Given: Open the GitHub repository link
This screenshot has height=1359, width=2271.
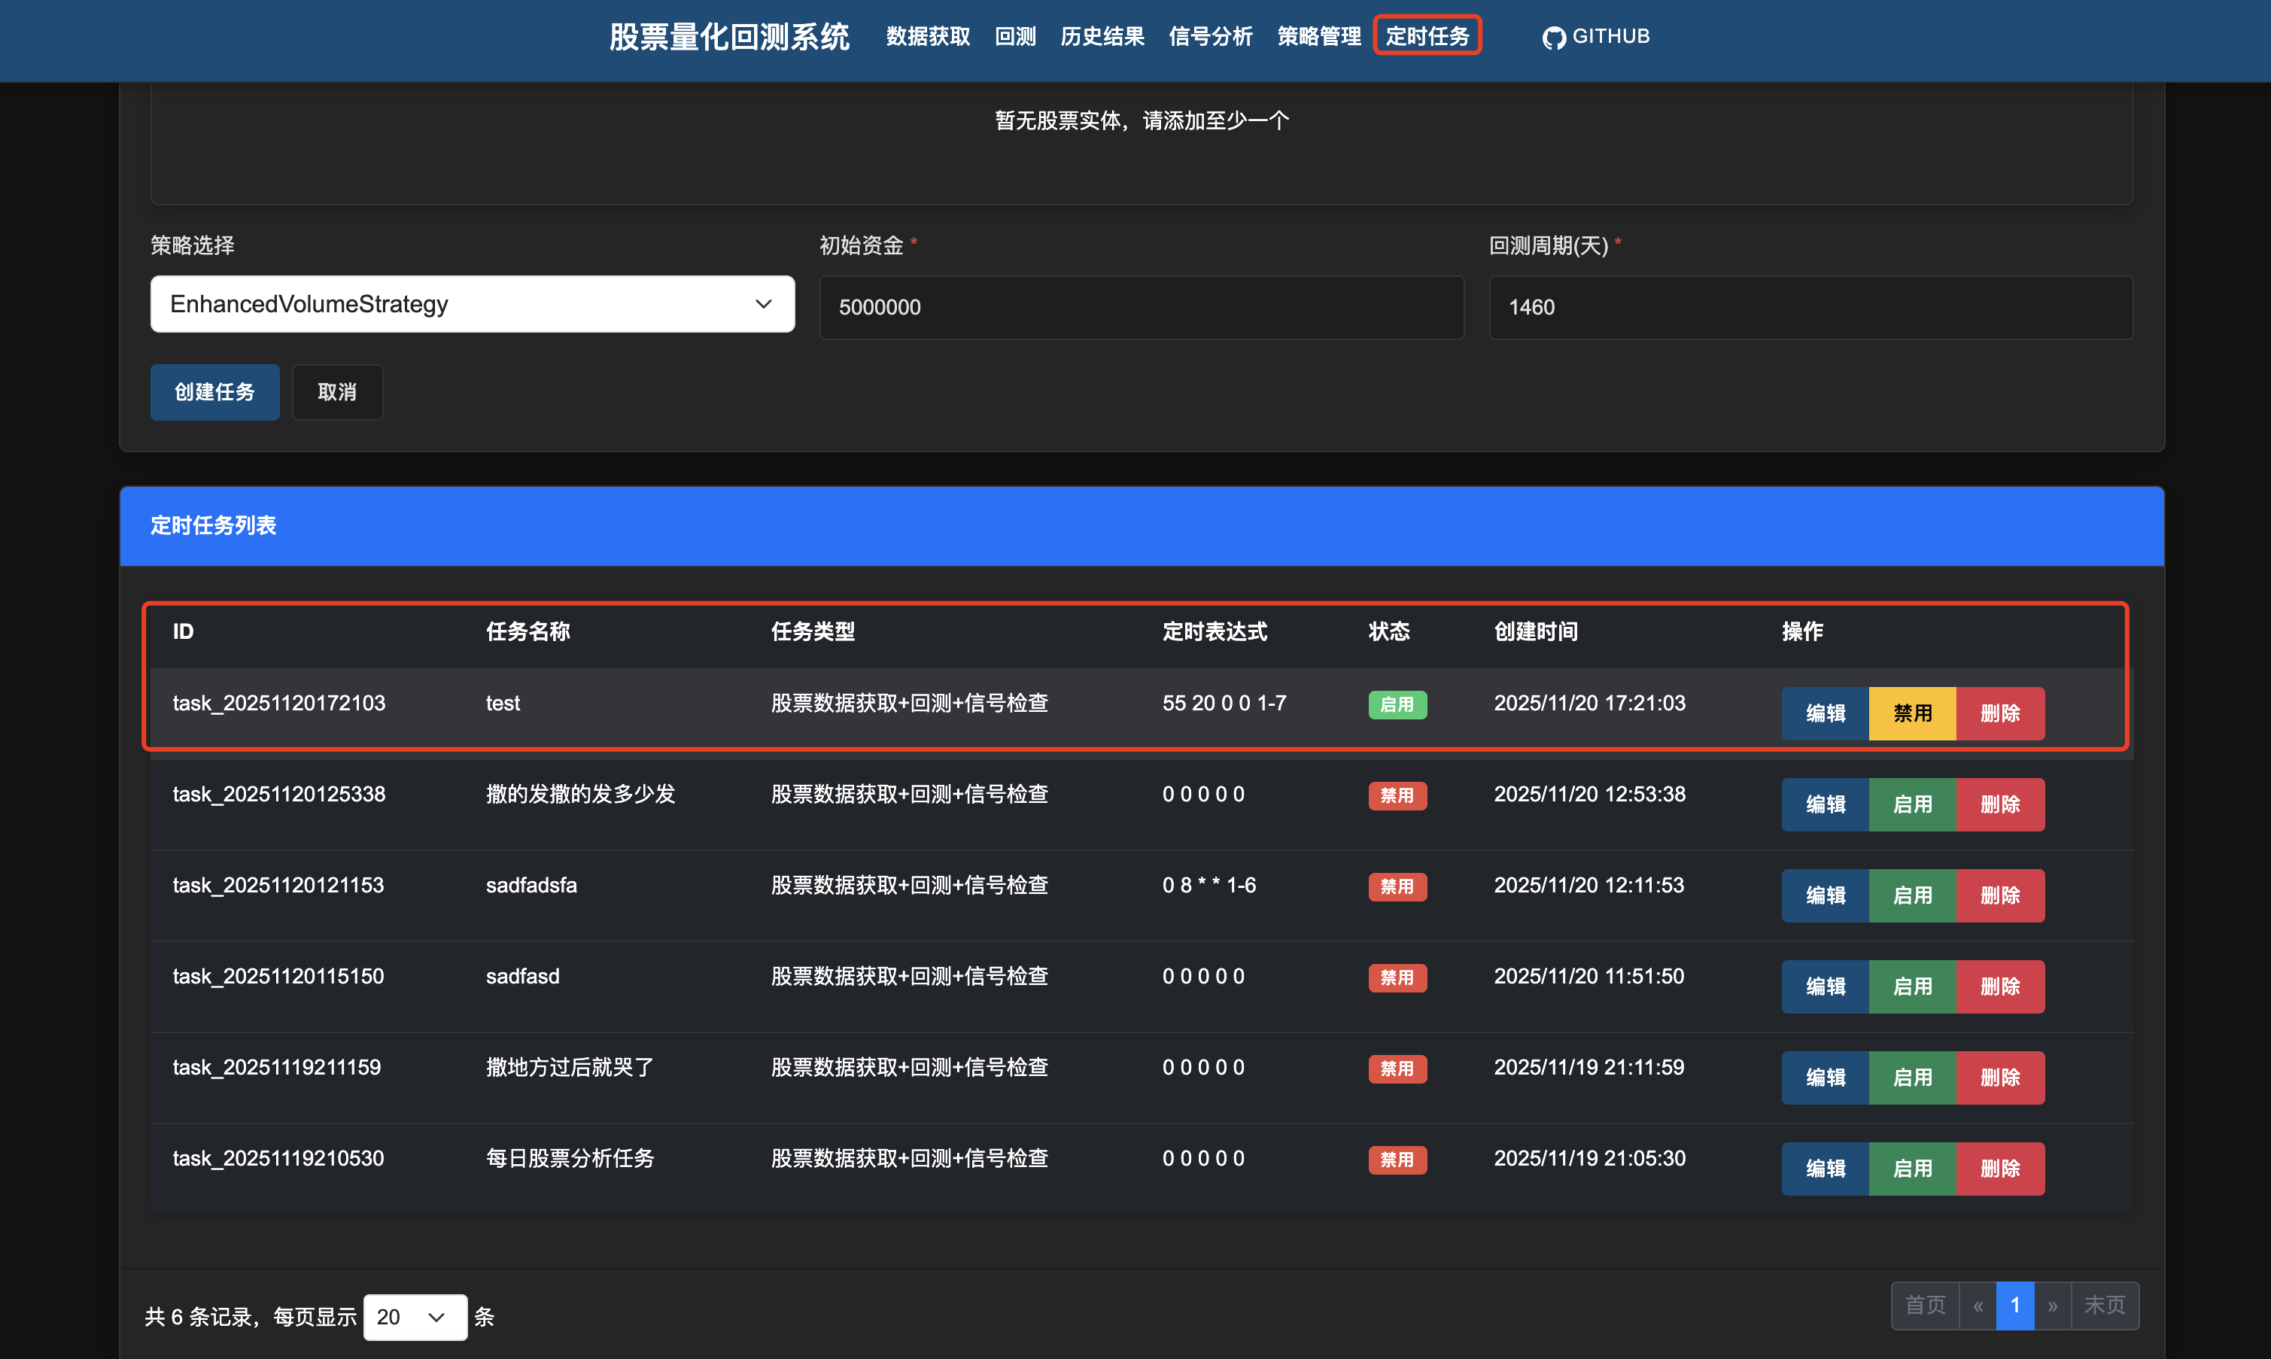Looking at the screenshot, I should 1595,37.
